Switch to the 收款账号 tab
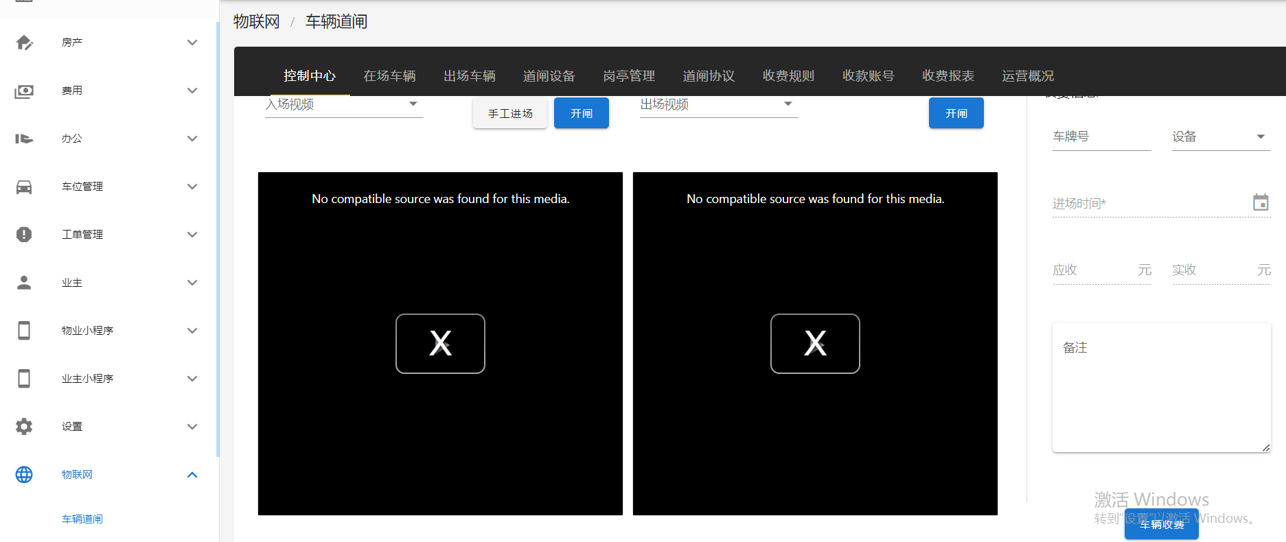1286x542 pixels. point(869,76)
